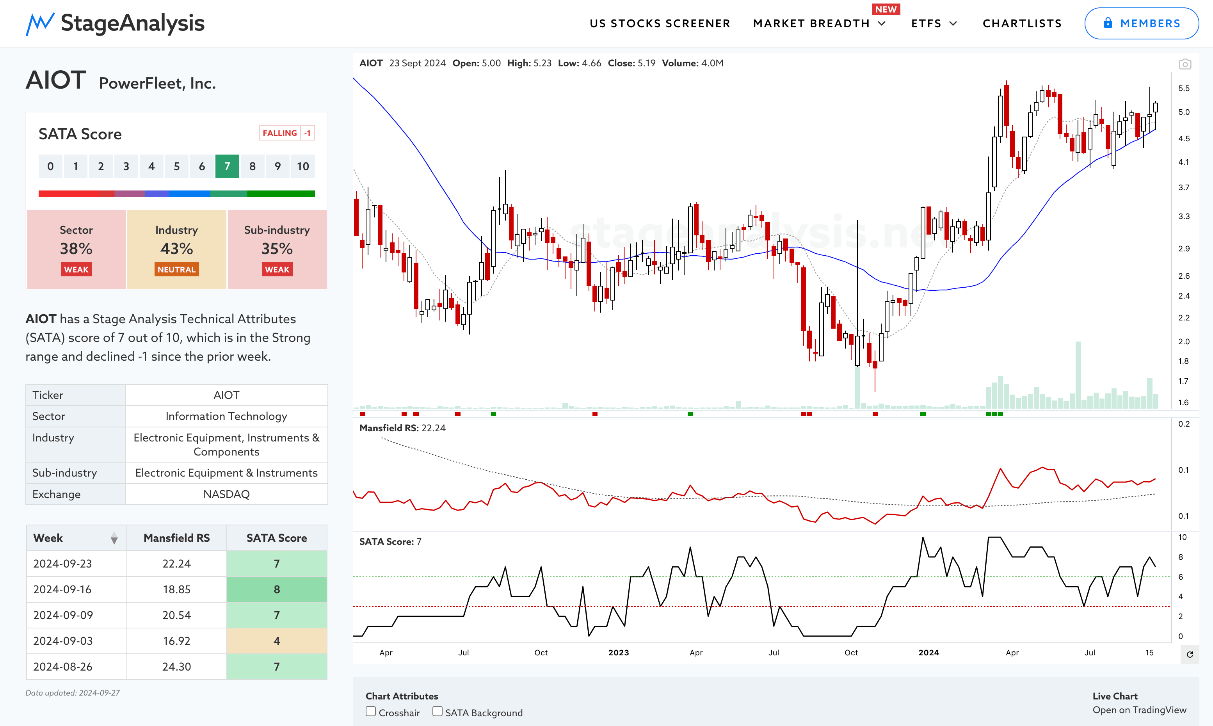
Task: Click the StageAnalysis site name
Action: click(x=133, y=23)
